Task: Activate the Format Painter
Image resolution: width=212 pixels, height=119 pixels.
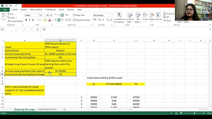Action: coord(15,21)
